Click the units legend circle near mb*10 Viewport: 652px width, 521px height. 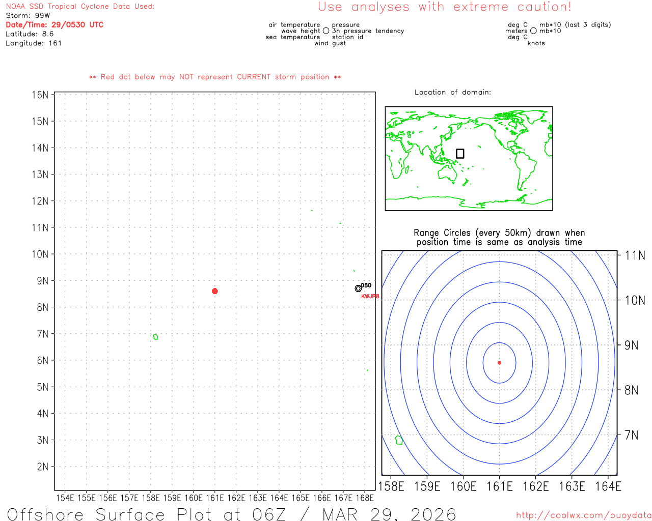click(533, 31)
